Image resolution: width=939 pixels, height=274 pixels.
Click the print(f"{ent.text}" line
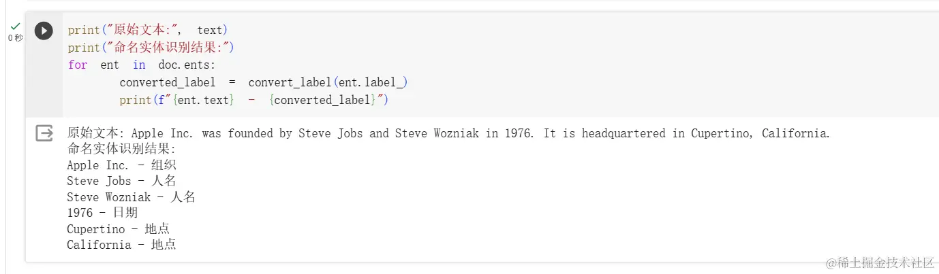(253, 100)
